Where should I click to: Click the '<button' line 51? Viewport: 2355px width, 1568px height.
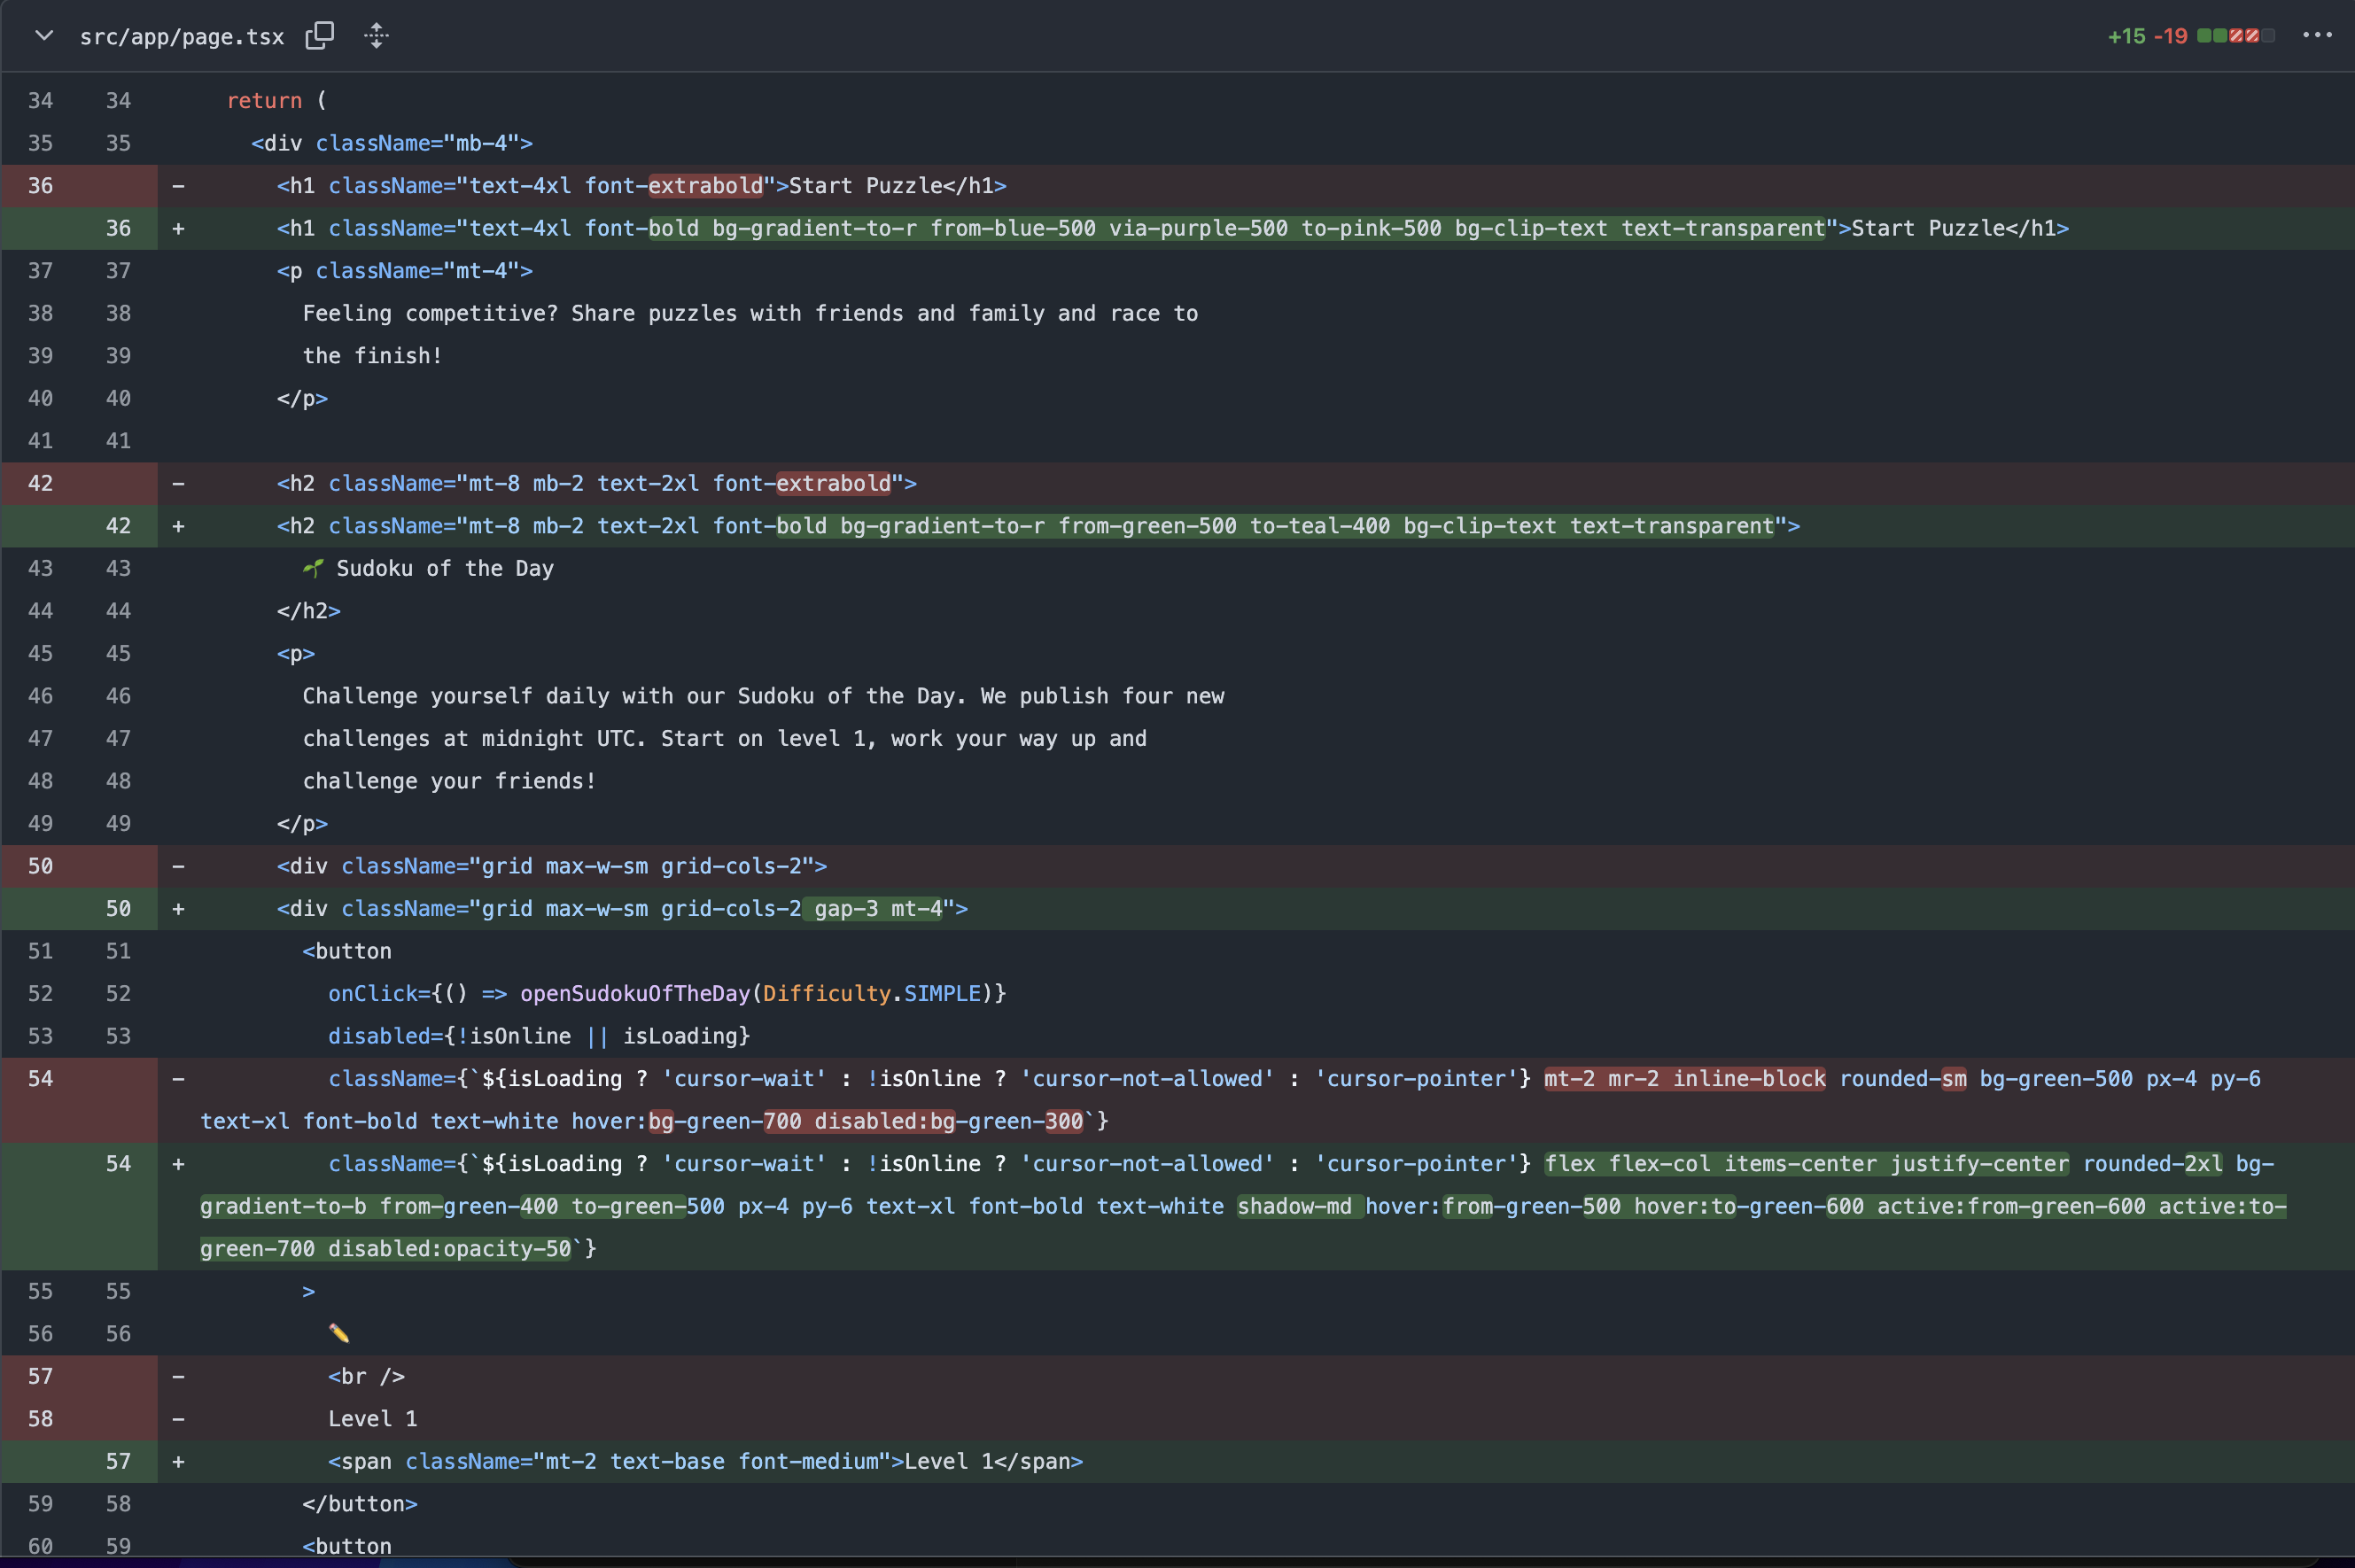pyautogui.click(x=347, y=951)
